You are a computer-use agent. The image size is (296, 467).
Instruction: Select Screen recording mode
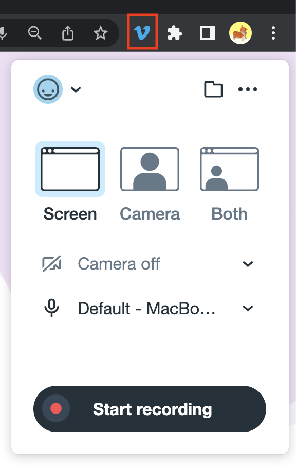tap(70, 182)
